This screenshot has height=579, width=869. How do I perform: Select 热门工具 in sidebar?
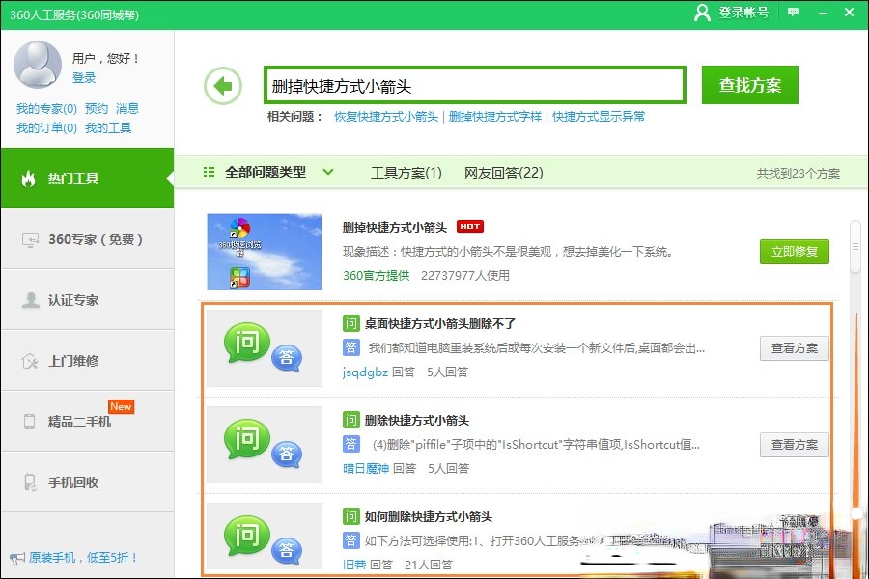87,179
